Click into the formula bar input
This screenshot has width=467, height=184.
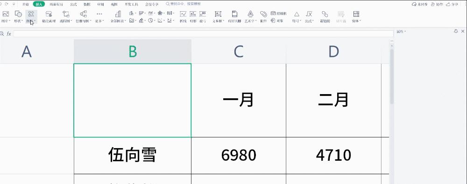coord(204,34)
